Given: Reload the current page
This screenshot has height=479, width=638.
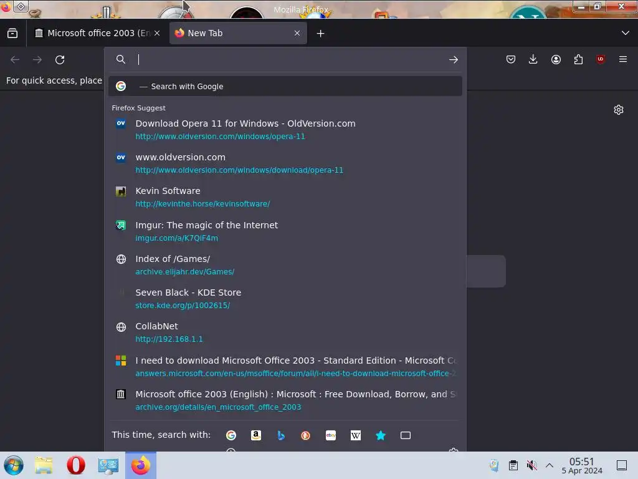Looking at the screenshot, I should (60, 60).
